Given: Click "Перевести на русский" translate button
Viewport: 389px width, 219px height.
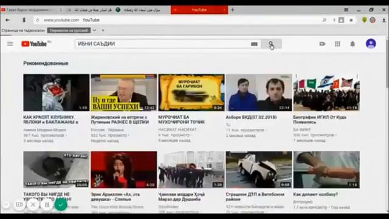Looking at the screenshot, I should click(69, 30).
